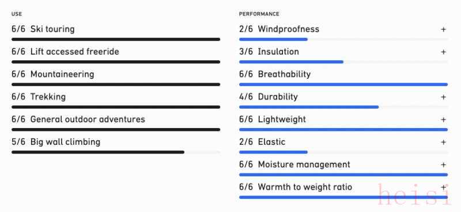Viewport: 461px width, 212px height.
Task: Expand the Insulation plus icon
Action: 443,52
